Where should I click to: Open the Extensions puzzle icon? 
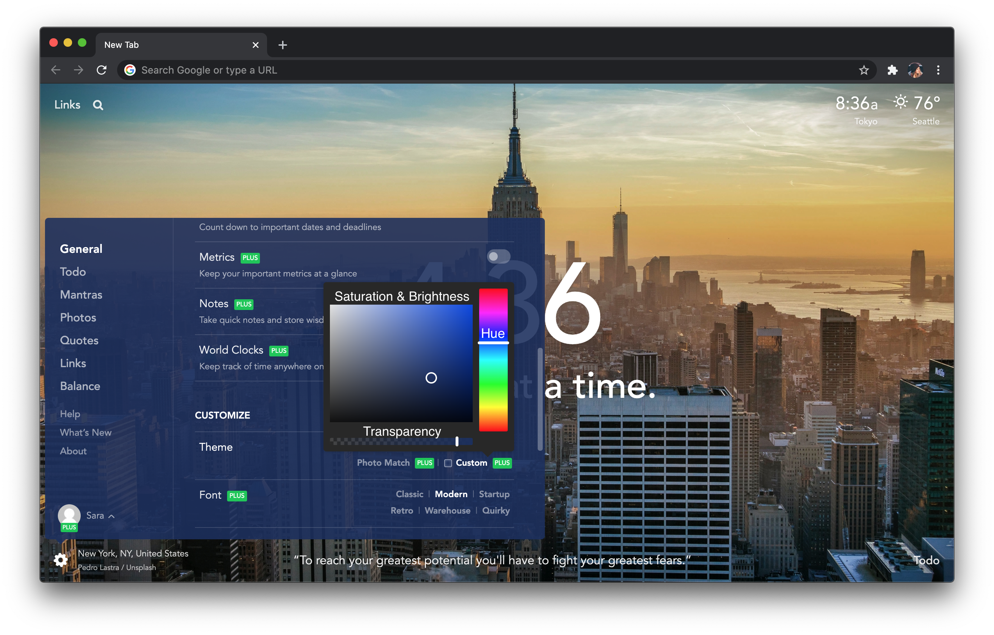click(x=892, y=70)
